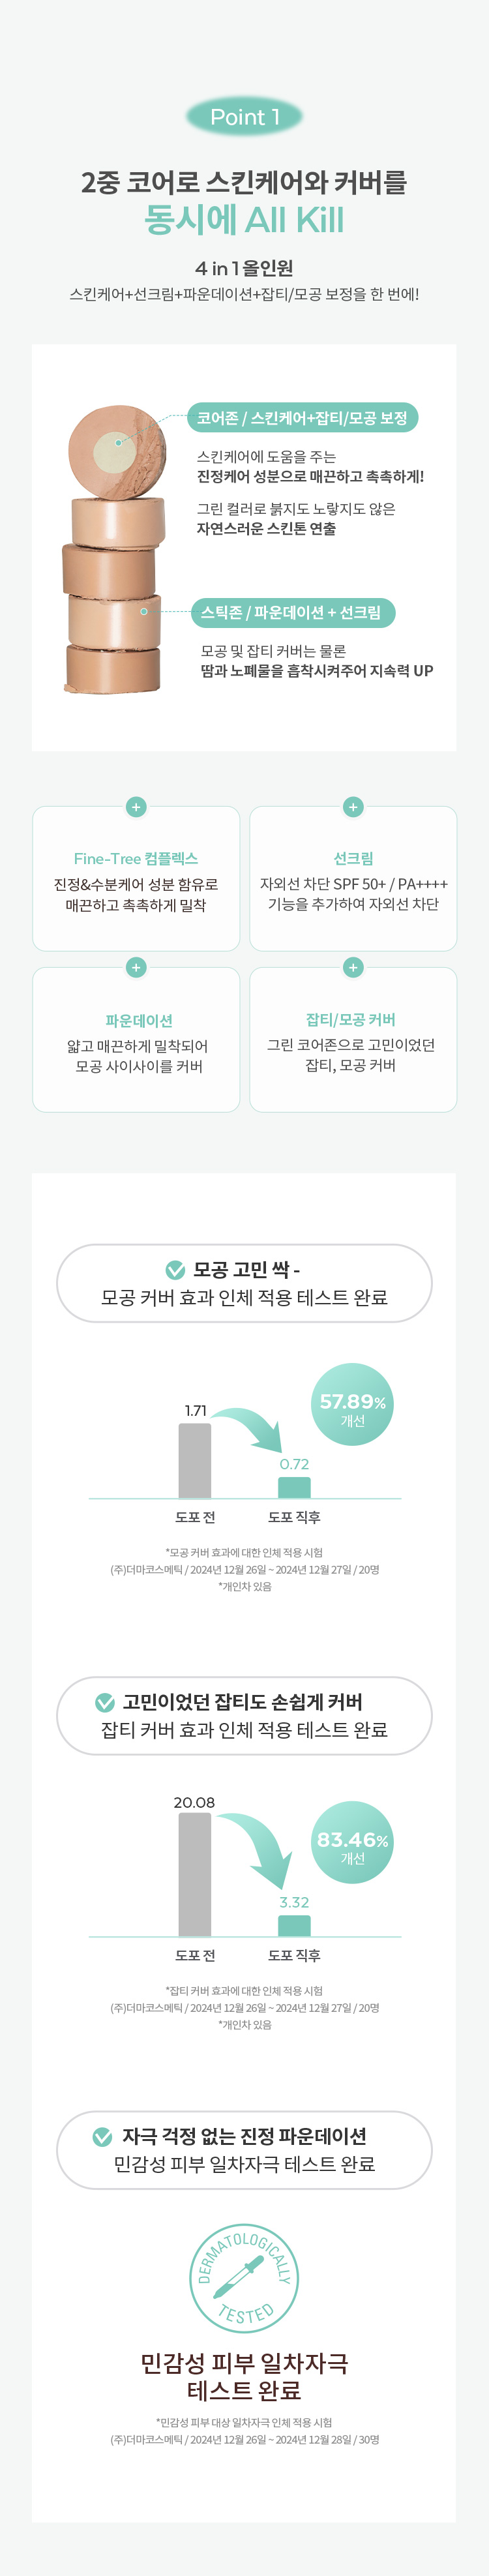
Task: Click the green core dot on top foundation
Action: coord(118,442)
